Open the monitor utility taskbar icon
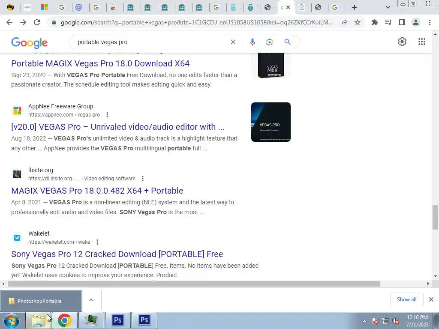Image resolution: width=439 pixels, height=329 pixels. (91, 320)
